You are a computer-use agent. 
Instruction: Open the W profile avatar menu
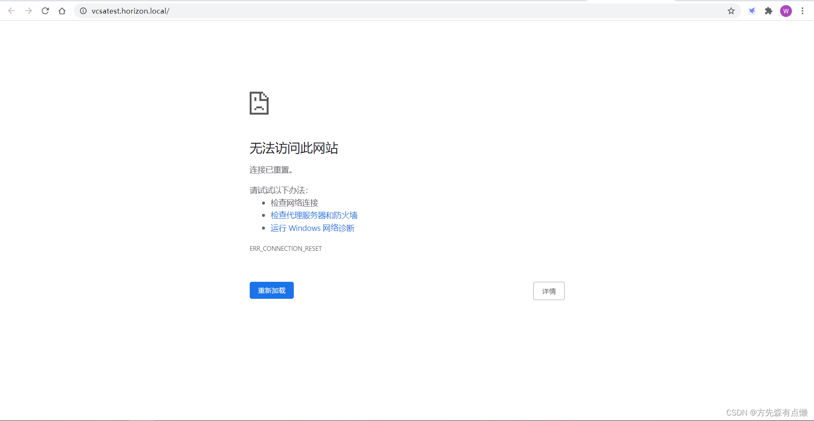[786, 11]
